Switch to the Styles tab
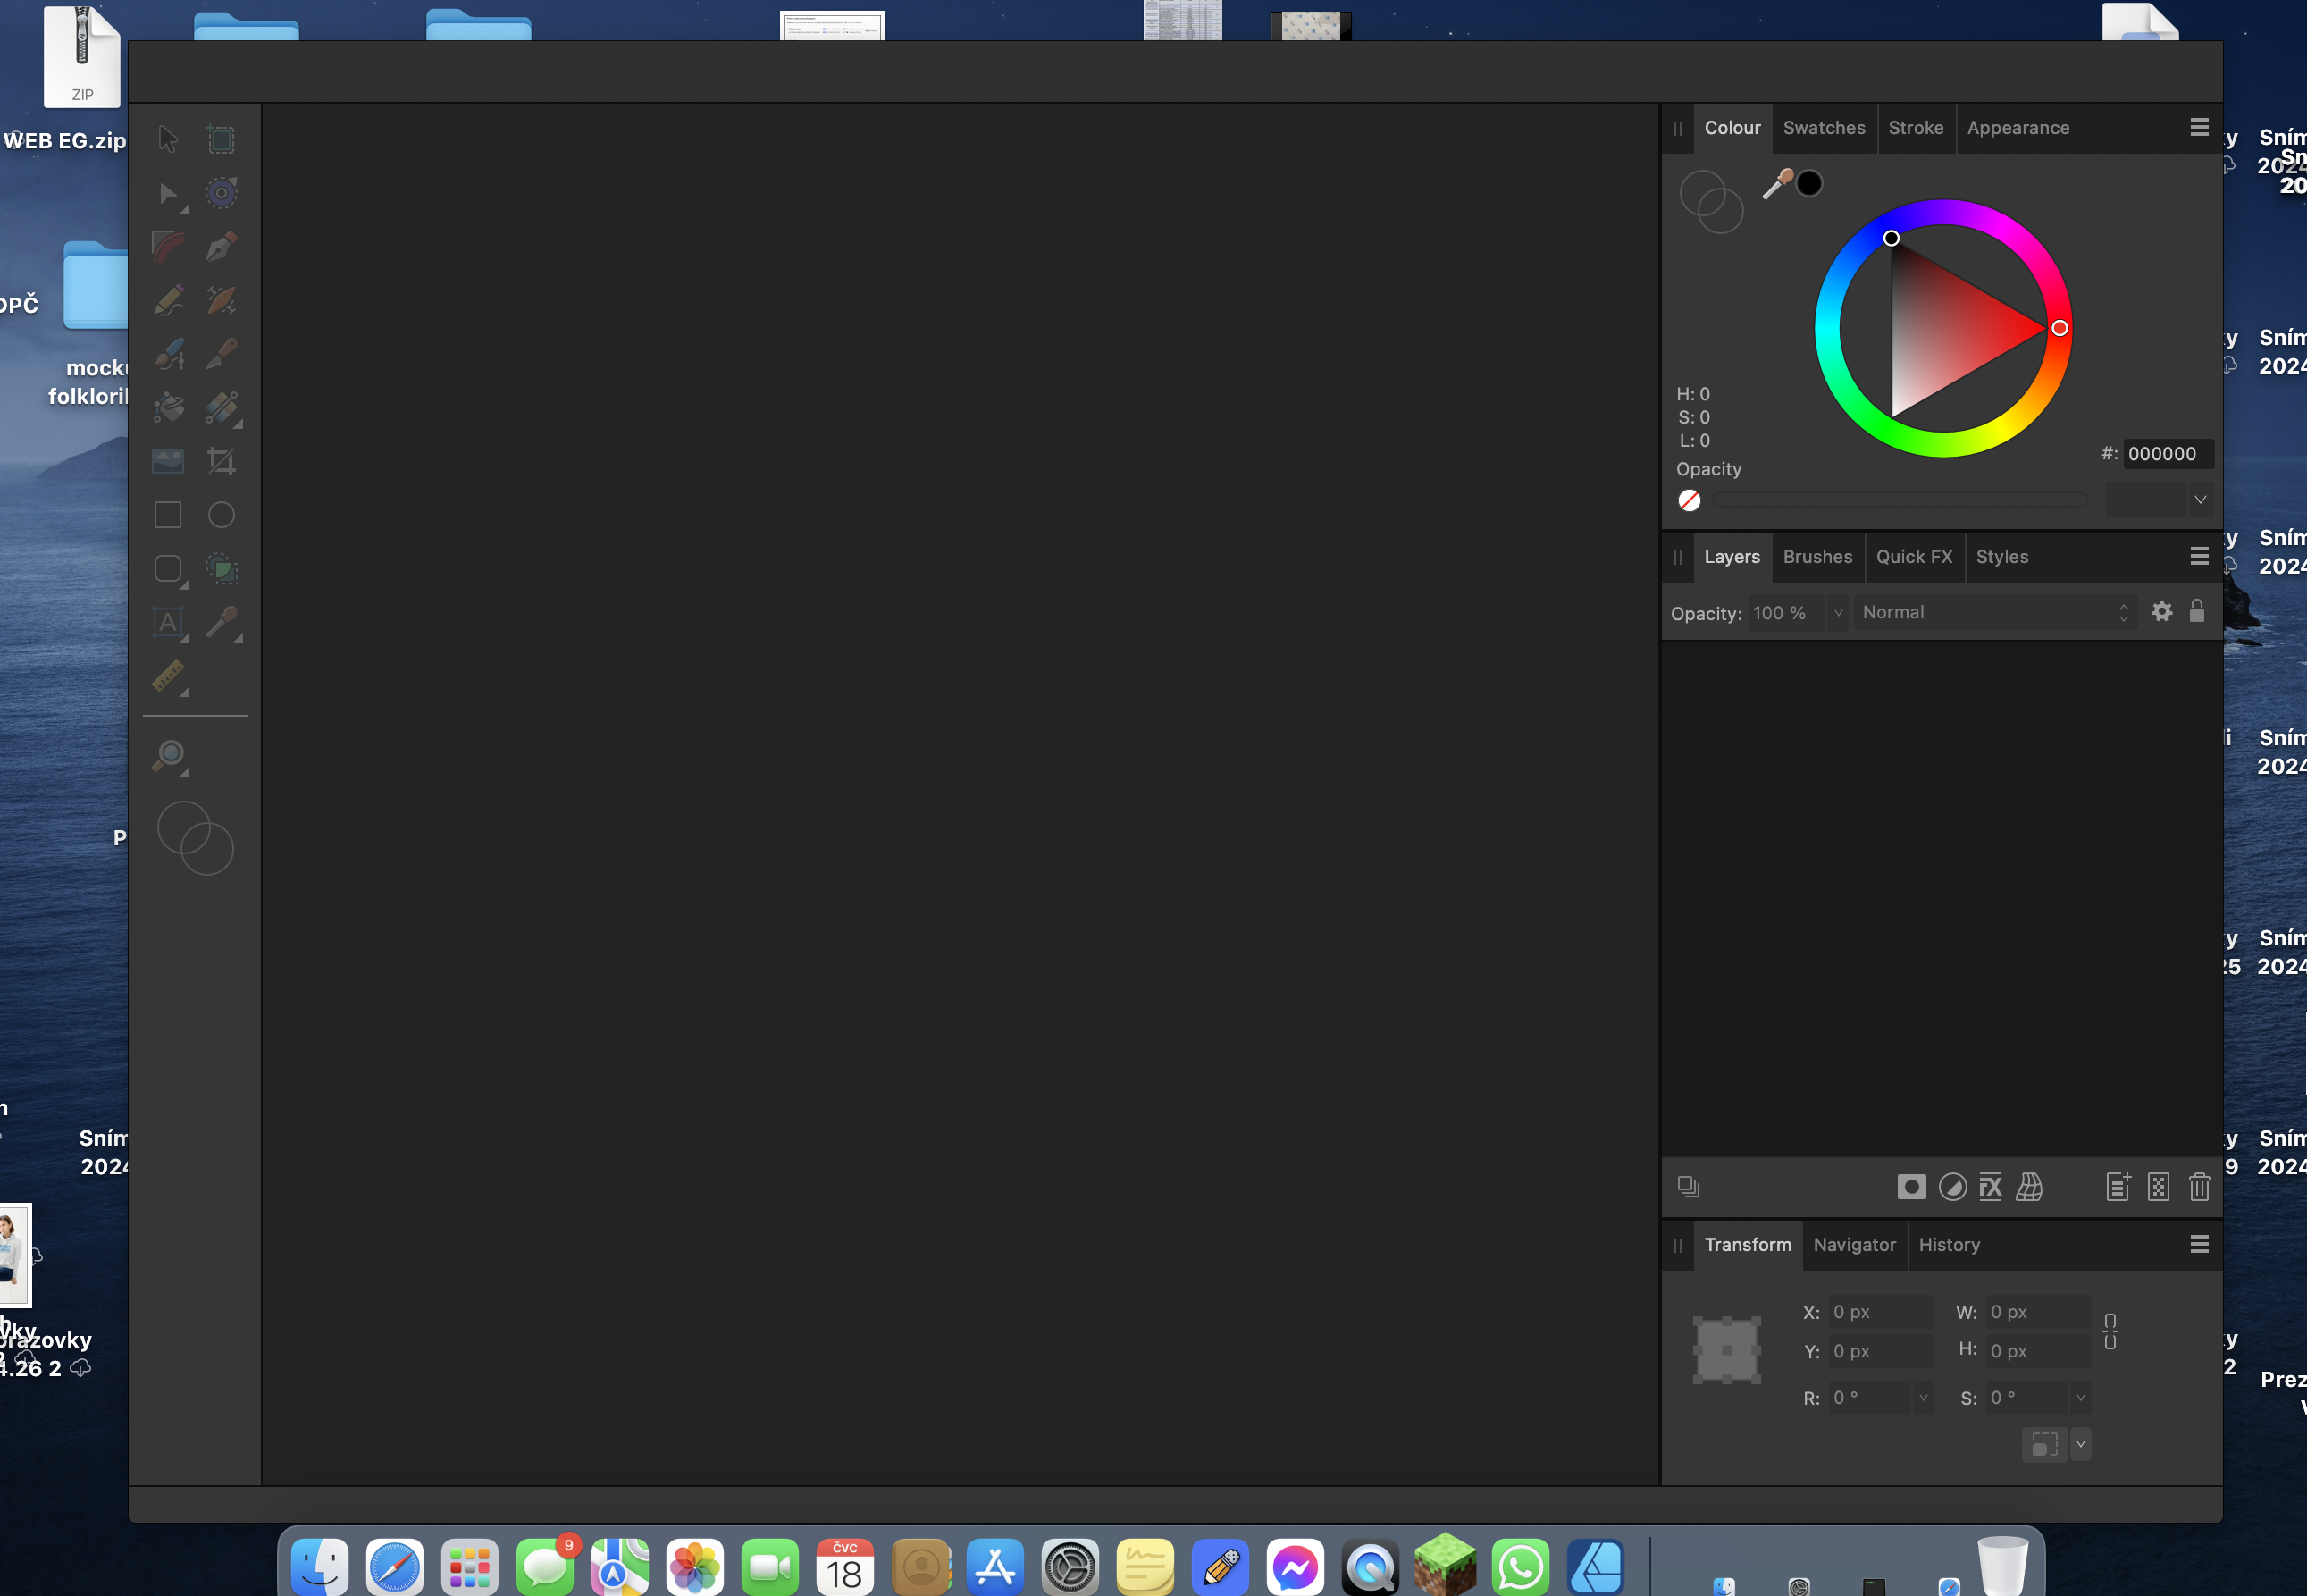This screenshot has height=1596, width=2307. pos(2001,557)
